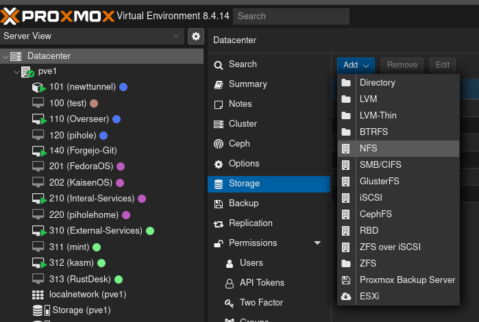Open the view settings gear icon

196,36
